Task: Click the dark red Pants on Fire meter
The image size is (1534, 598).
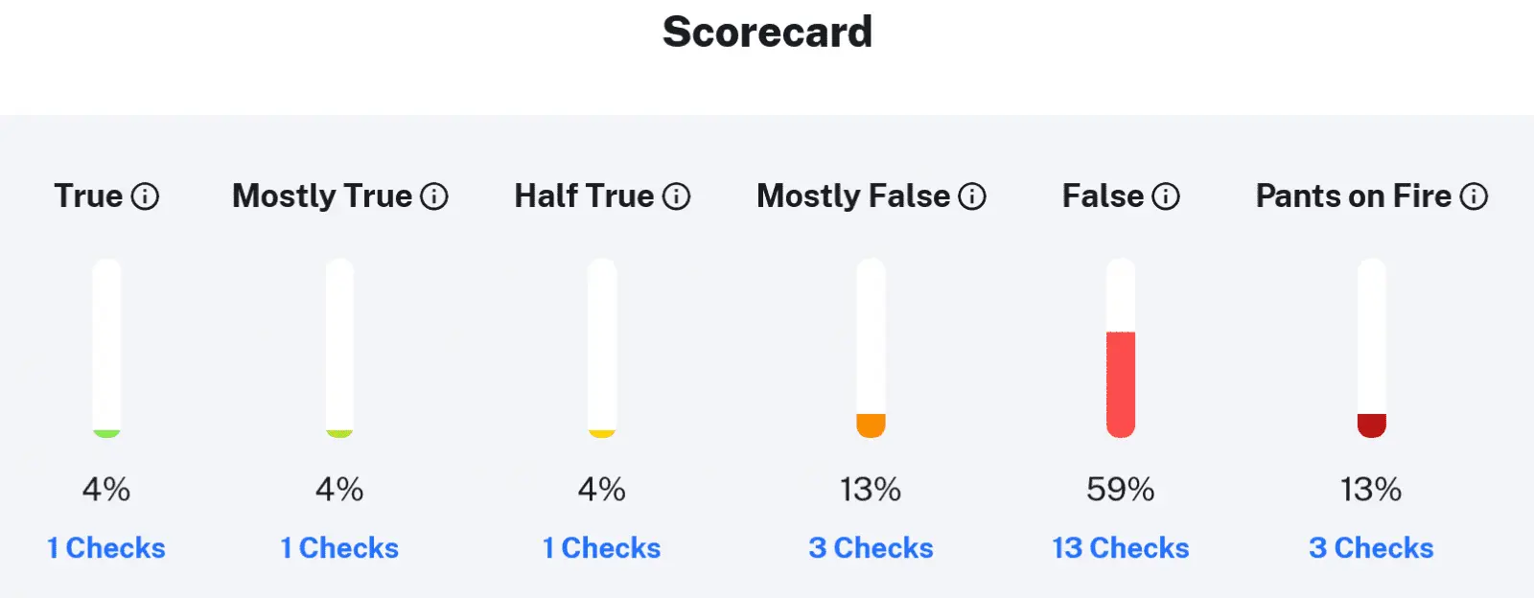Action: click(1372, 425)
